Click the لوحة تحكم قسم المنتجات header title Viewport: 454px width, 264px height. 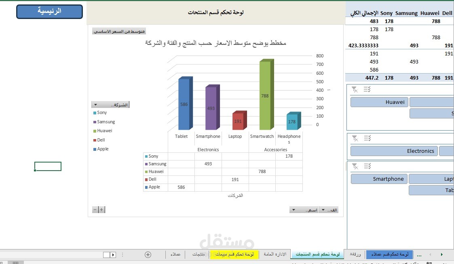tap(216, 13)
